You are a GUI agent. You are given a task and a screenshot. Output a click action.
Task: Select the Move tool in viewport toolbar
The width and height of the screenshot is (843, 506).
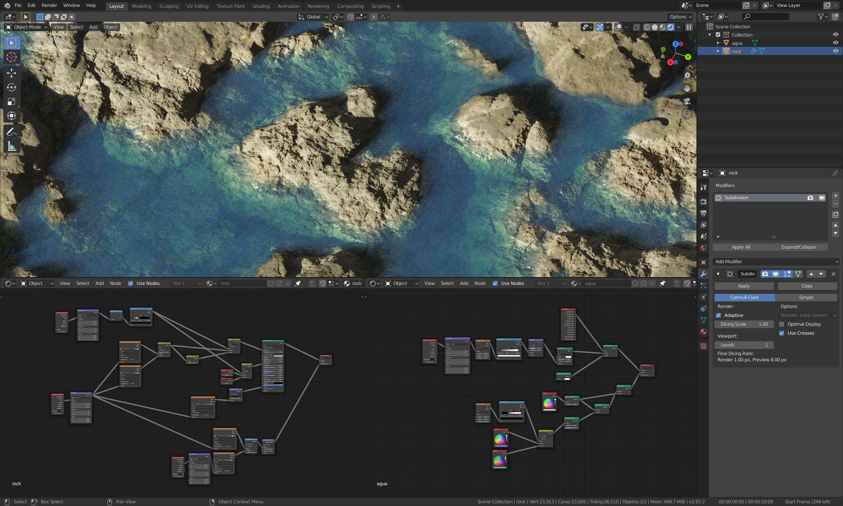pyautogui.click(x=11, y=72)
